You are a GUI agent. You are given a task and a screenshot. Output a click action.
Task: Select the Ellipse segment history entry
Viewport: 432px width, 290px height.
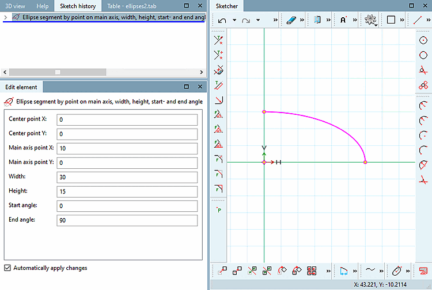109,17
